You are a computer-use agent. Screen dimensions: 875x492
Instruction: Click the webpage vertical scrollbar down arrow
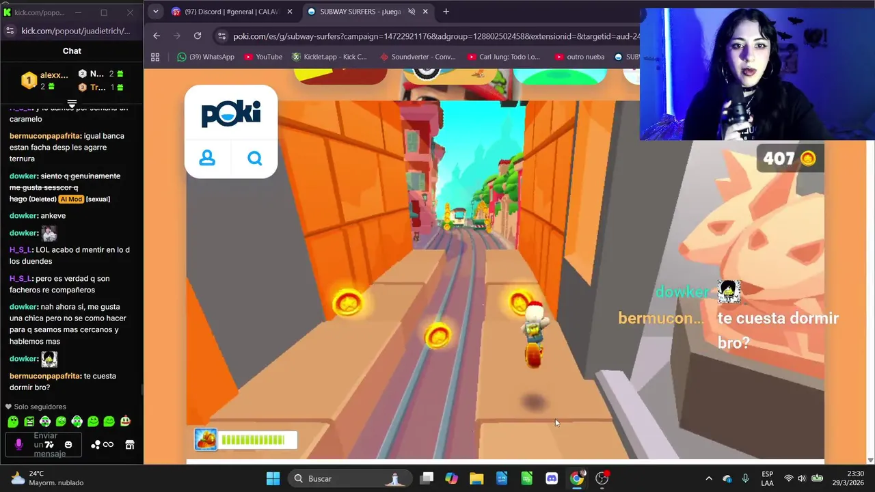[870, 459]
